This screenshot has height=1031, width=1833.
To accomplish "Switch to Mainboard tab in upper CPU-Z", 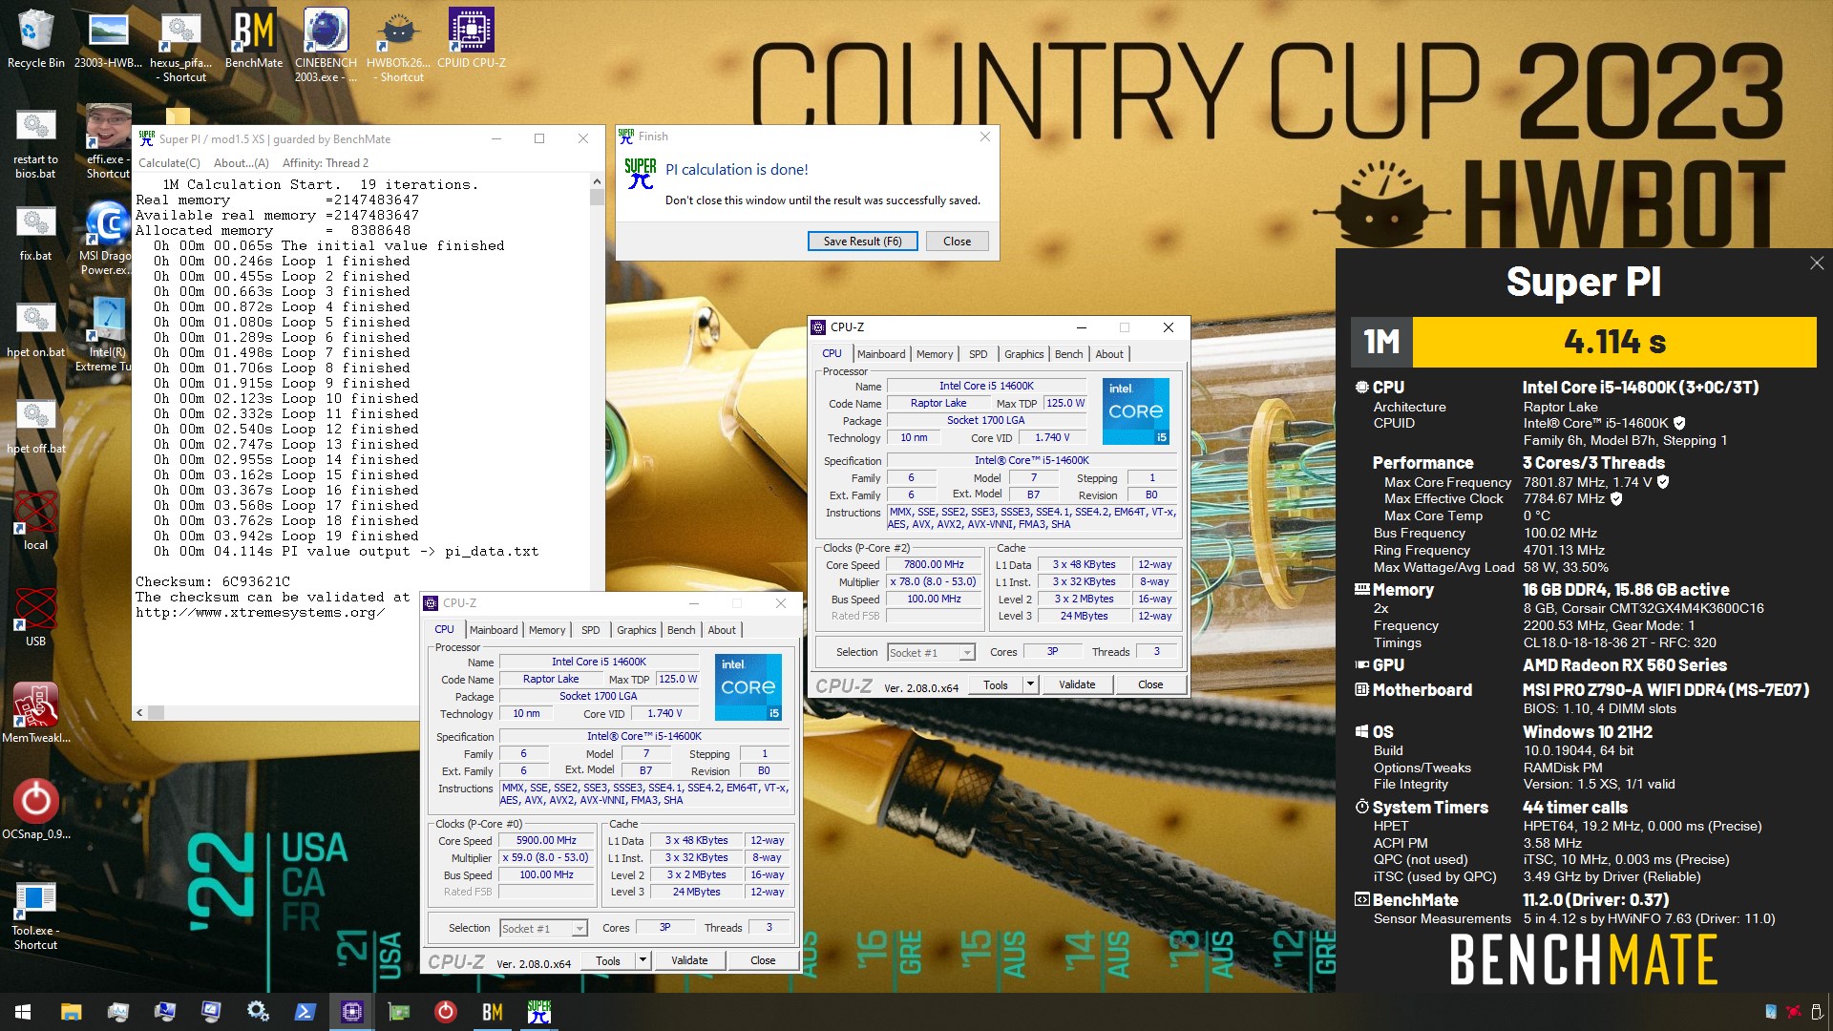I will point(880,354).
